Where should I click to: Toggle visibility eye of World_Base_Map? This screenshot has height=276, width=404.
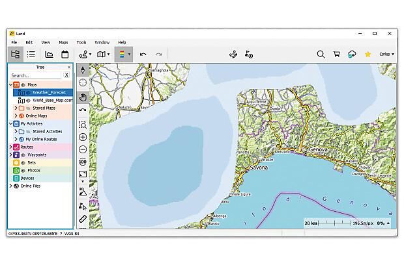[x=28, y=101]
